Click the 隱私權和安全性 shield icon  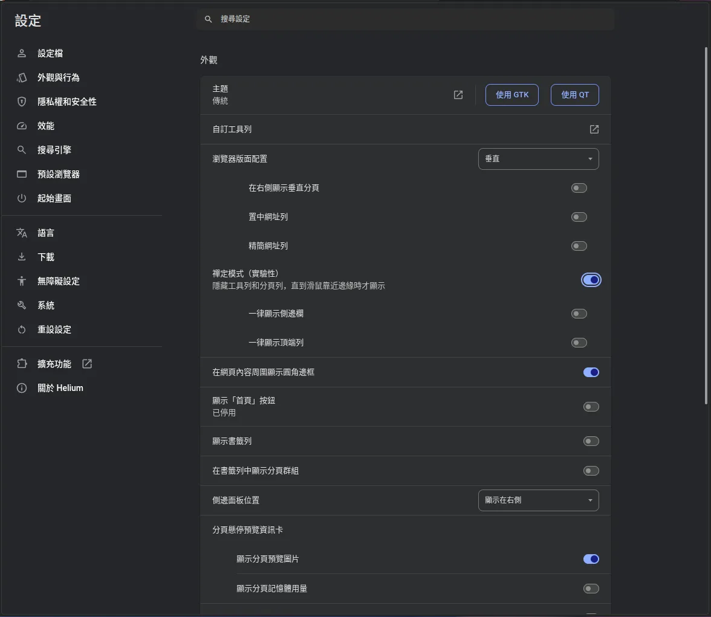click(21, 102)
